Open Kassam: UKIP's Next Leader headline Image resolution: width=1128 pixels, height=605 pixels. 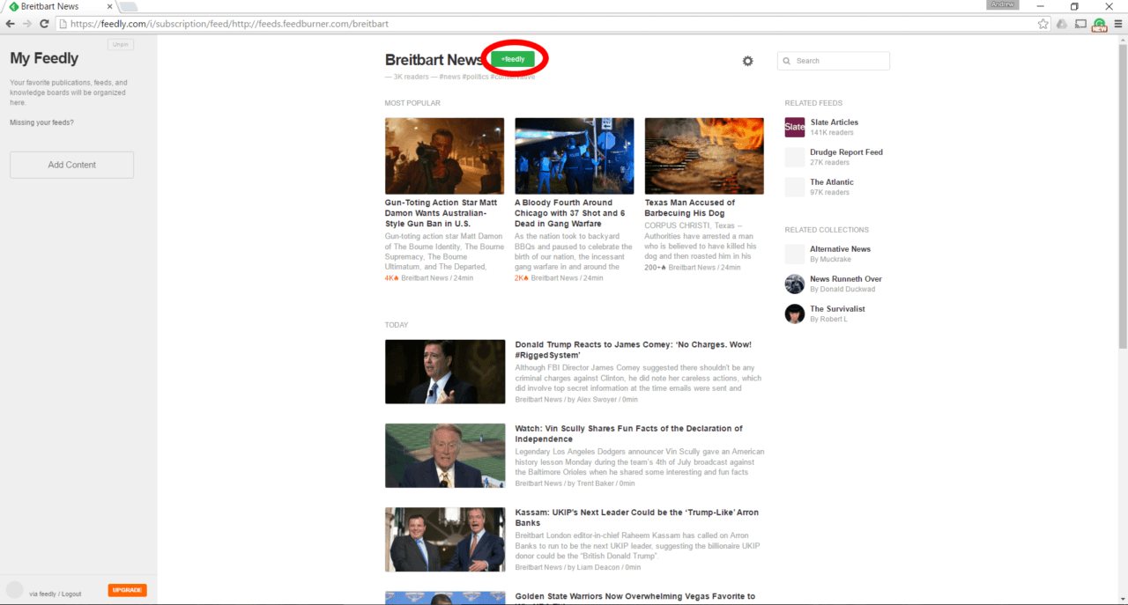pos(636,518)
